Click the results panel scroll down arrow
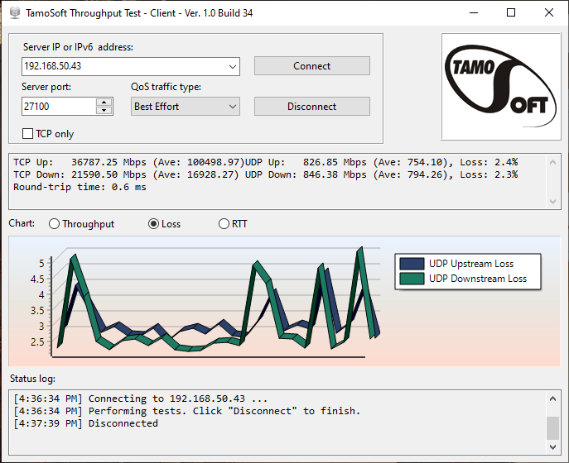569x463 pixels. [x=553, y=202]
